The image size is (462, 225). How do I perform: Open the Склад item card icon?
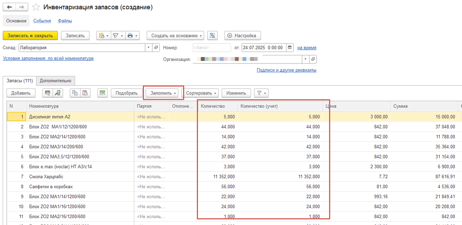point(156,48)
